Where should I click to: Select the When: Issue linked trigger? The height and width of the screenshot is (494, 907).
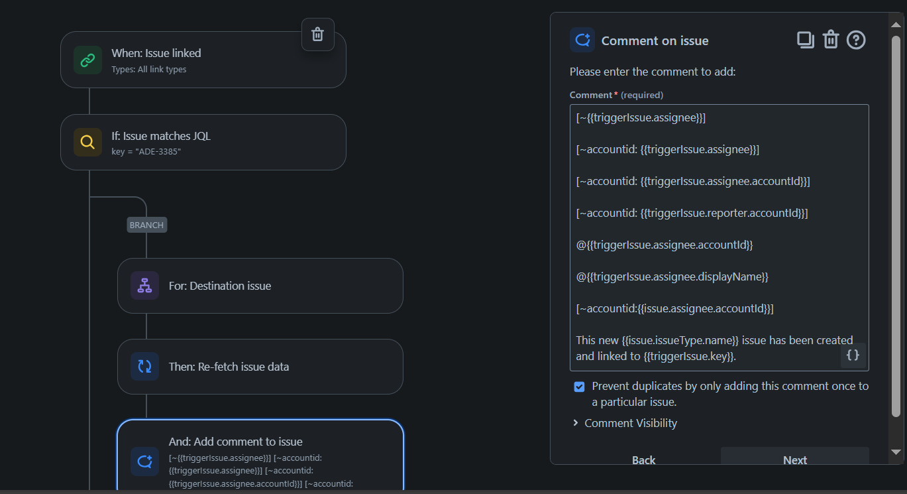click(x=203, y=60)
